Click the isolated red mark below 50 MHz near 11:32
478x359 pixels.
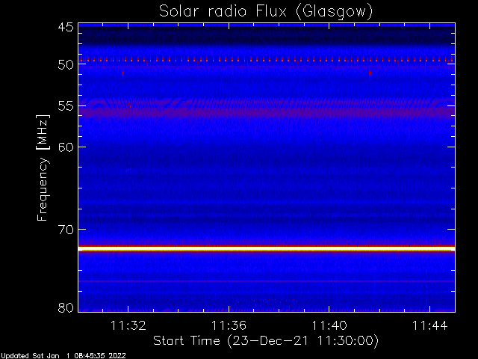122,73
